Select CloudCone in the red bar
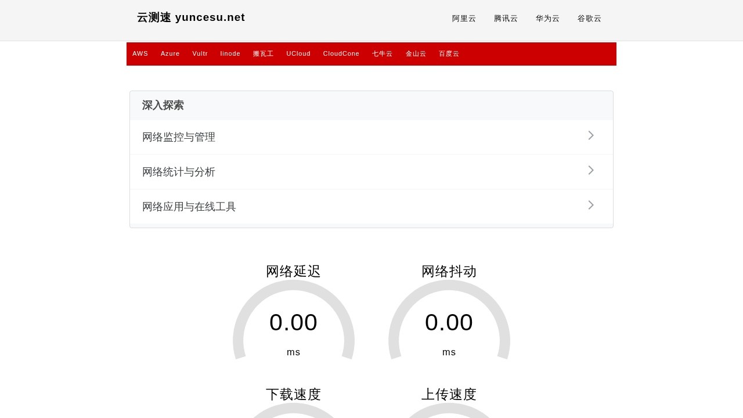The width and height of the screenshot is (743, 418). click(x=341, y=53)
